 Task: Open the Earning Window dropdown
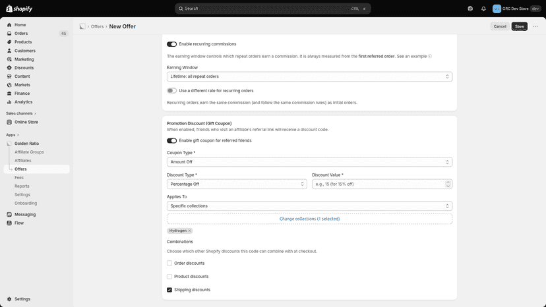pyautogui.click(x=309, y=76)
